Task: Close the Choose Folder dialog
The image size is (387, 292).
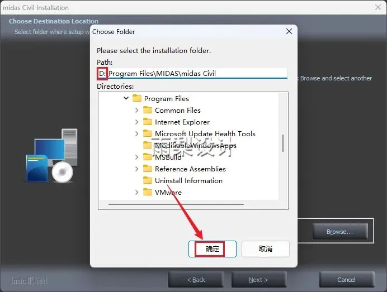Action: [289, 31]
